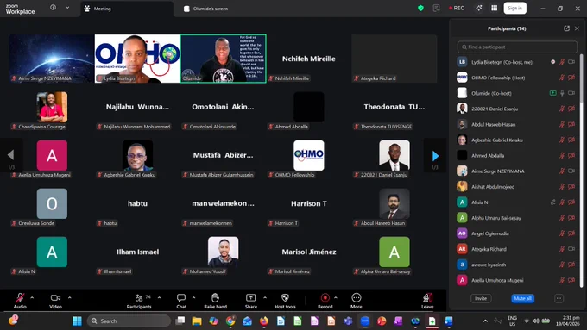Expand the Video options arrow

tap(70, 297)
